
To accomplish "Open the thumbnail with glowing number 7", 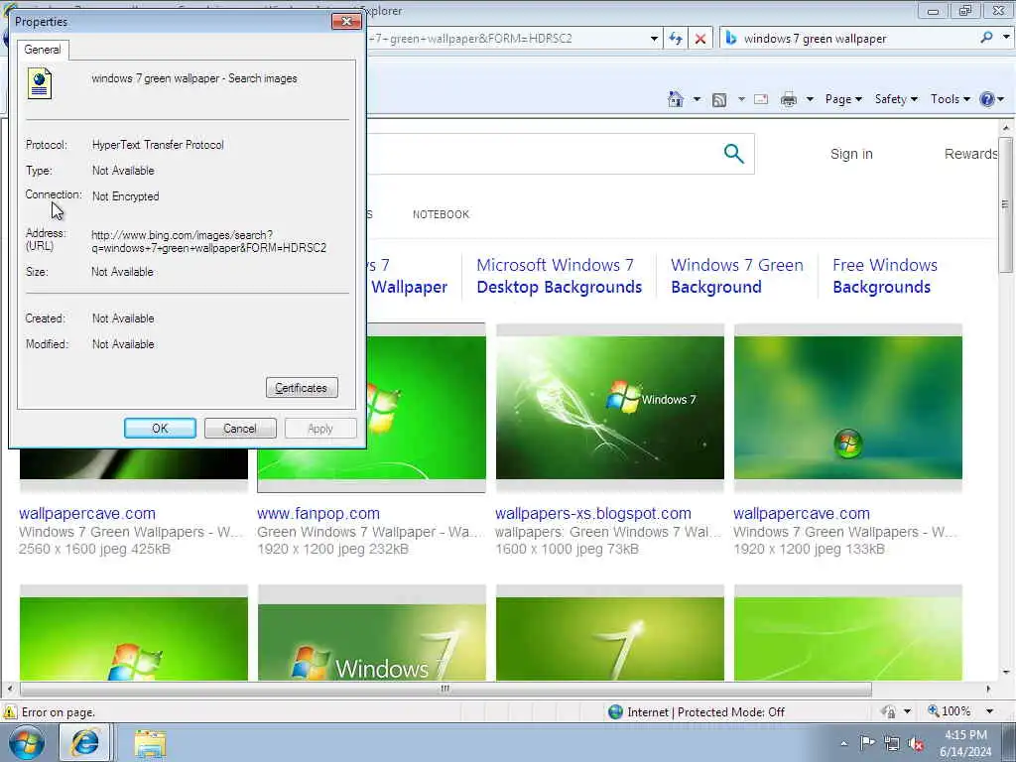I will 610,639.
